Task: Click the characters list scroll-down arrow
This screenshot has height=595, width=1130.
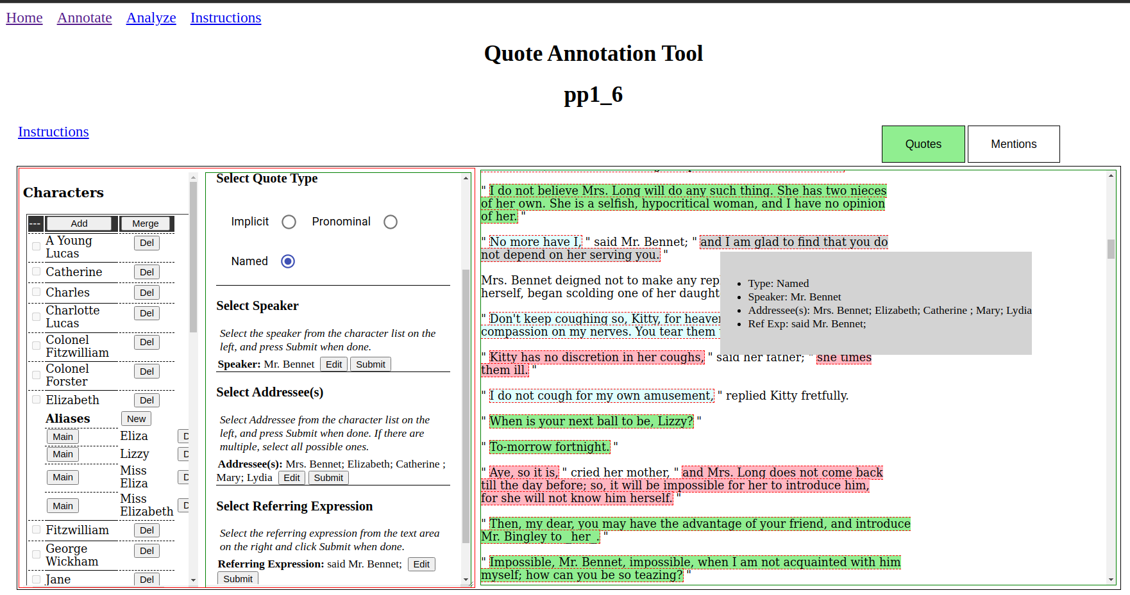Action: coord(193,580)
